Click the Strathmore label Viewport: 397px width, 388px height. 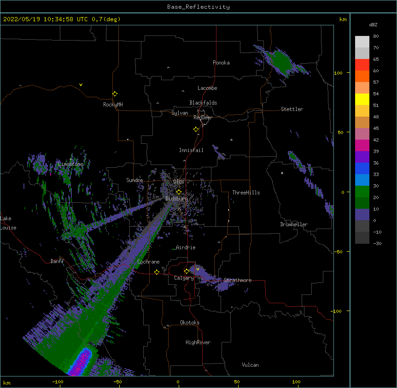point(238,280)
